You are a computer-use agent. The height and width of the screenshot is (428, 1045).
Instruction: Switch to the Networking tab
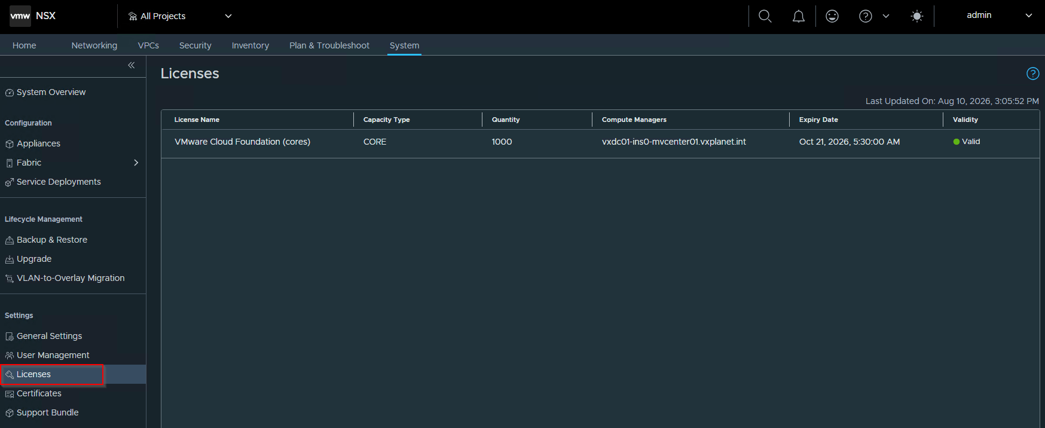click(94, 45)
